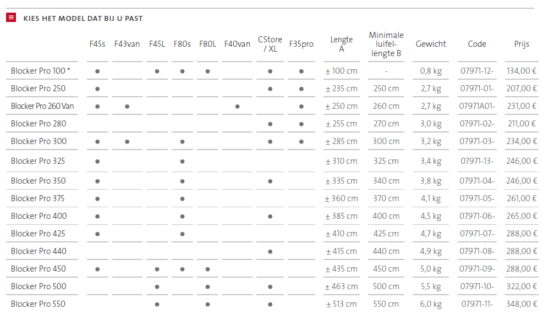Viewport: 543px width, 315px height.
Task: Click the F40van dot for Blocker Pro 260 Van
Action: [x=237, y=106]
